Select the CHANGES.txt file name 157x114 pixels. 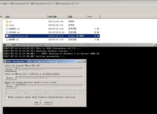tap(14, 29)
